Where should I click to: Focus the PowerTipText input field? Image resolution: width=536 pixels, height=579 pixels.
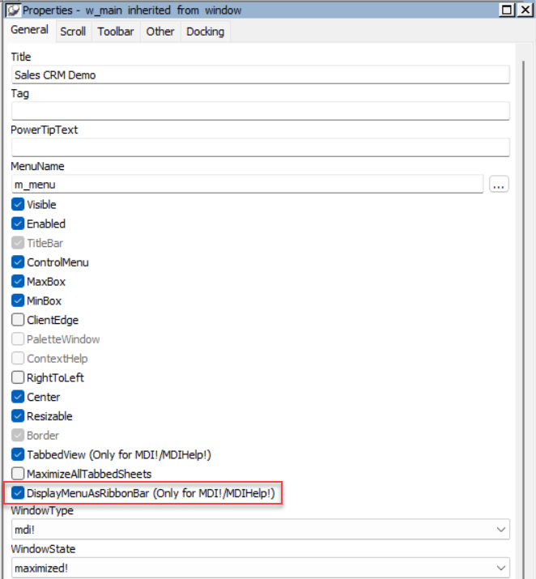pyautogui.click(x=260, y=147)
